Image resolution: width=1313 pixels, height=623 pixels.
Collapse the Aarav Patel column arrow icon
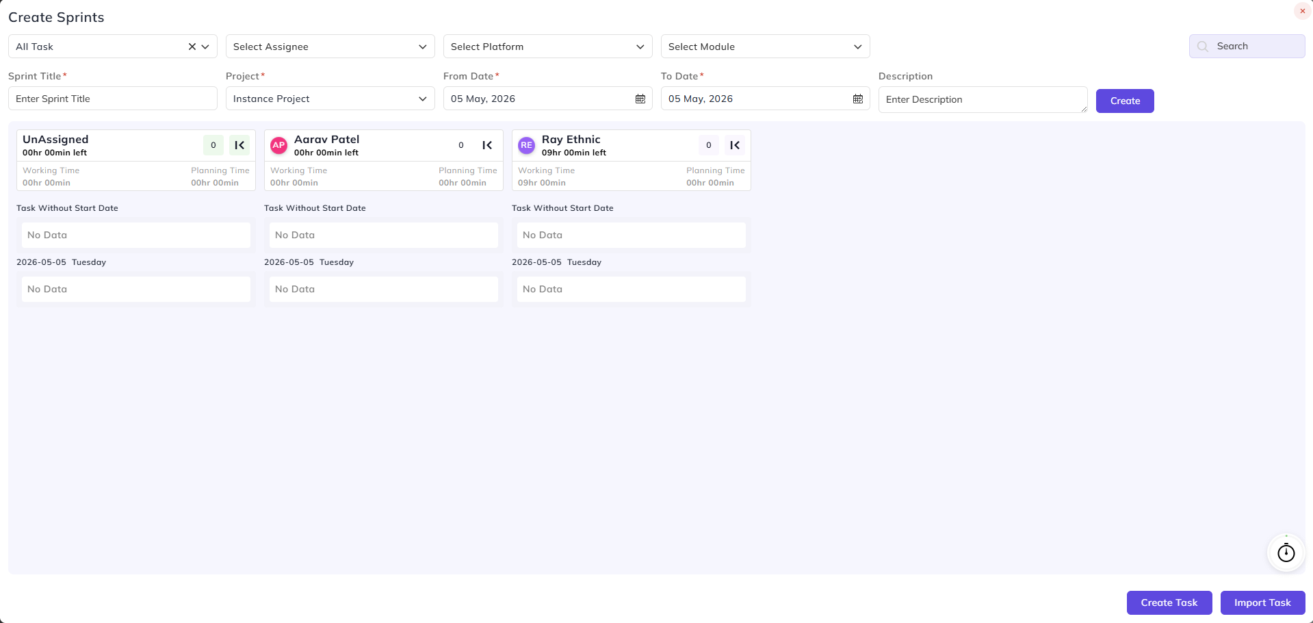487,145
